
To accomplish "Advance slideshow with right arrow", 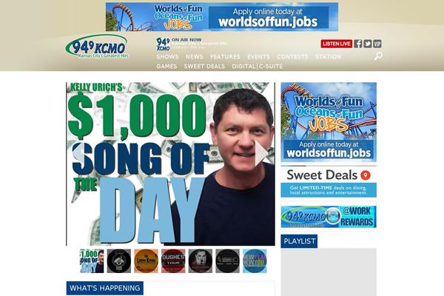I will 260,153.
